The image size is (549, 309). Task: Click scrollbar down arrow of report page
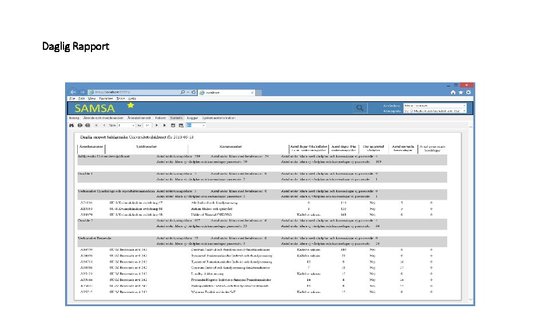471,299
